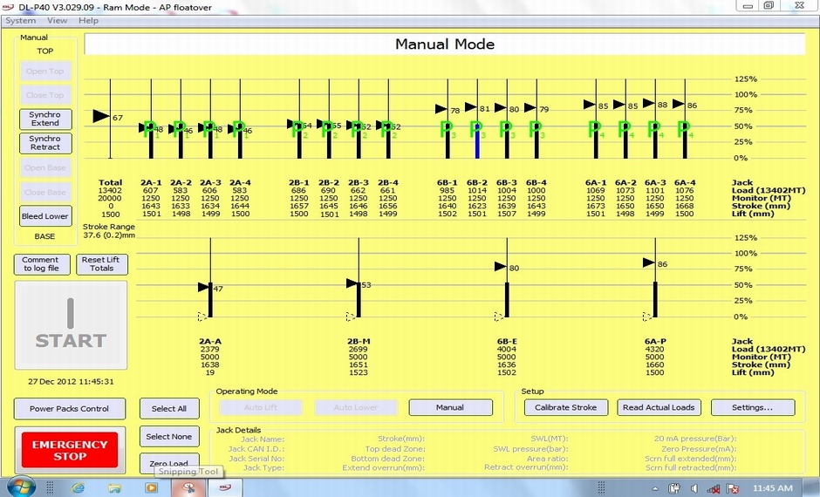Open Snipping Tool in the taskbar
Viewport: 820px width, 497px height.
point(186,487)
